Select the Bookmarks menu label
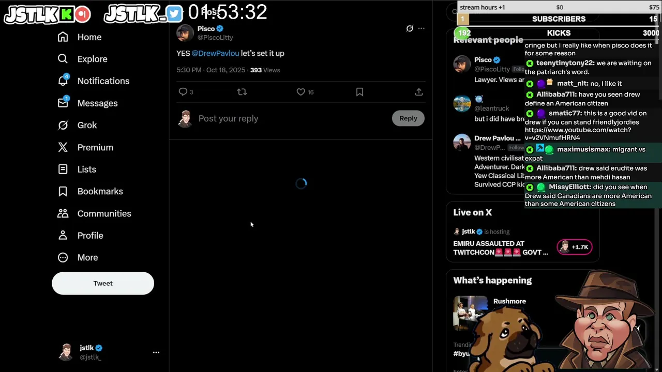This screenshot has height=372, width=662. [100, 191]
